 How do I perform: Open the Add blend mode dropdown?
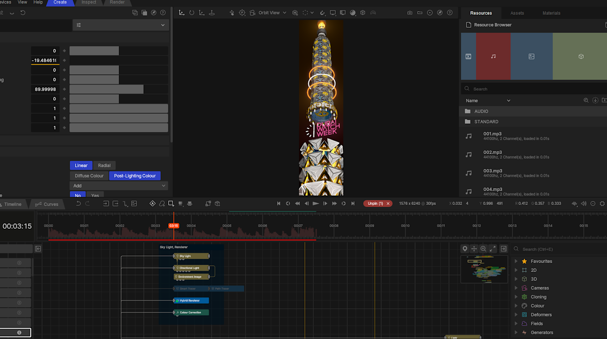coord(119,186)
